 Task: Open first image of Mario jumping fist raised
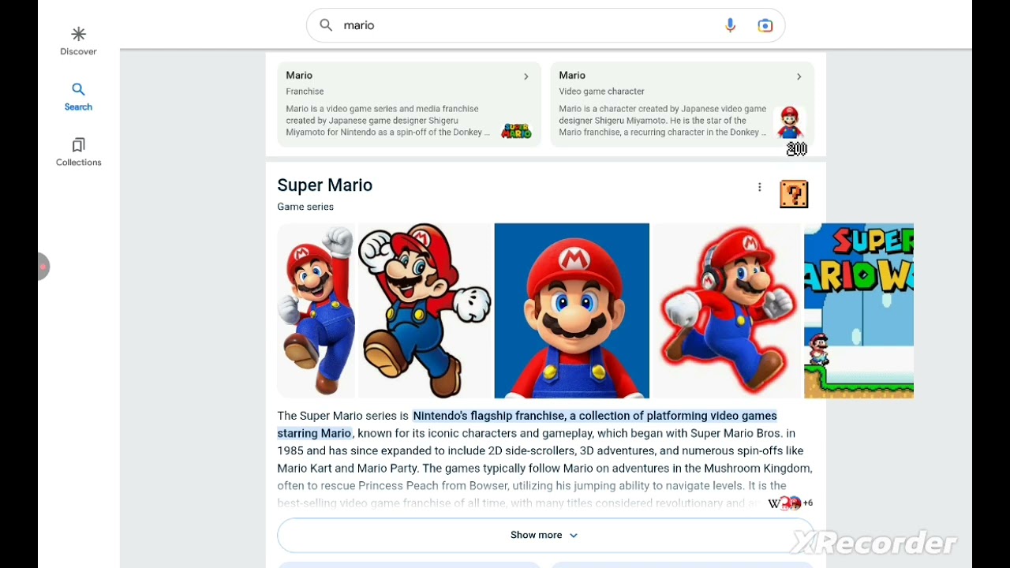coord(316,311)
